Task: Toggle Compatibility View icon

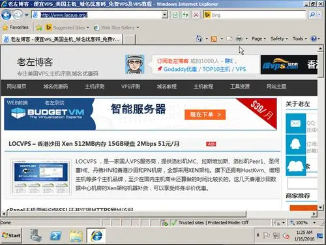Action: pos(175,15)
